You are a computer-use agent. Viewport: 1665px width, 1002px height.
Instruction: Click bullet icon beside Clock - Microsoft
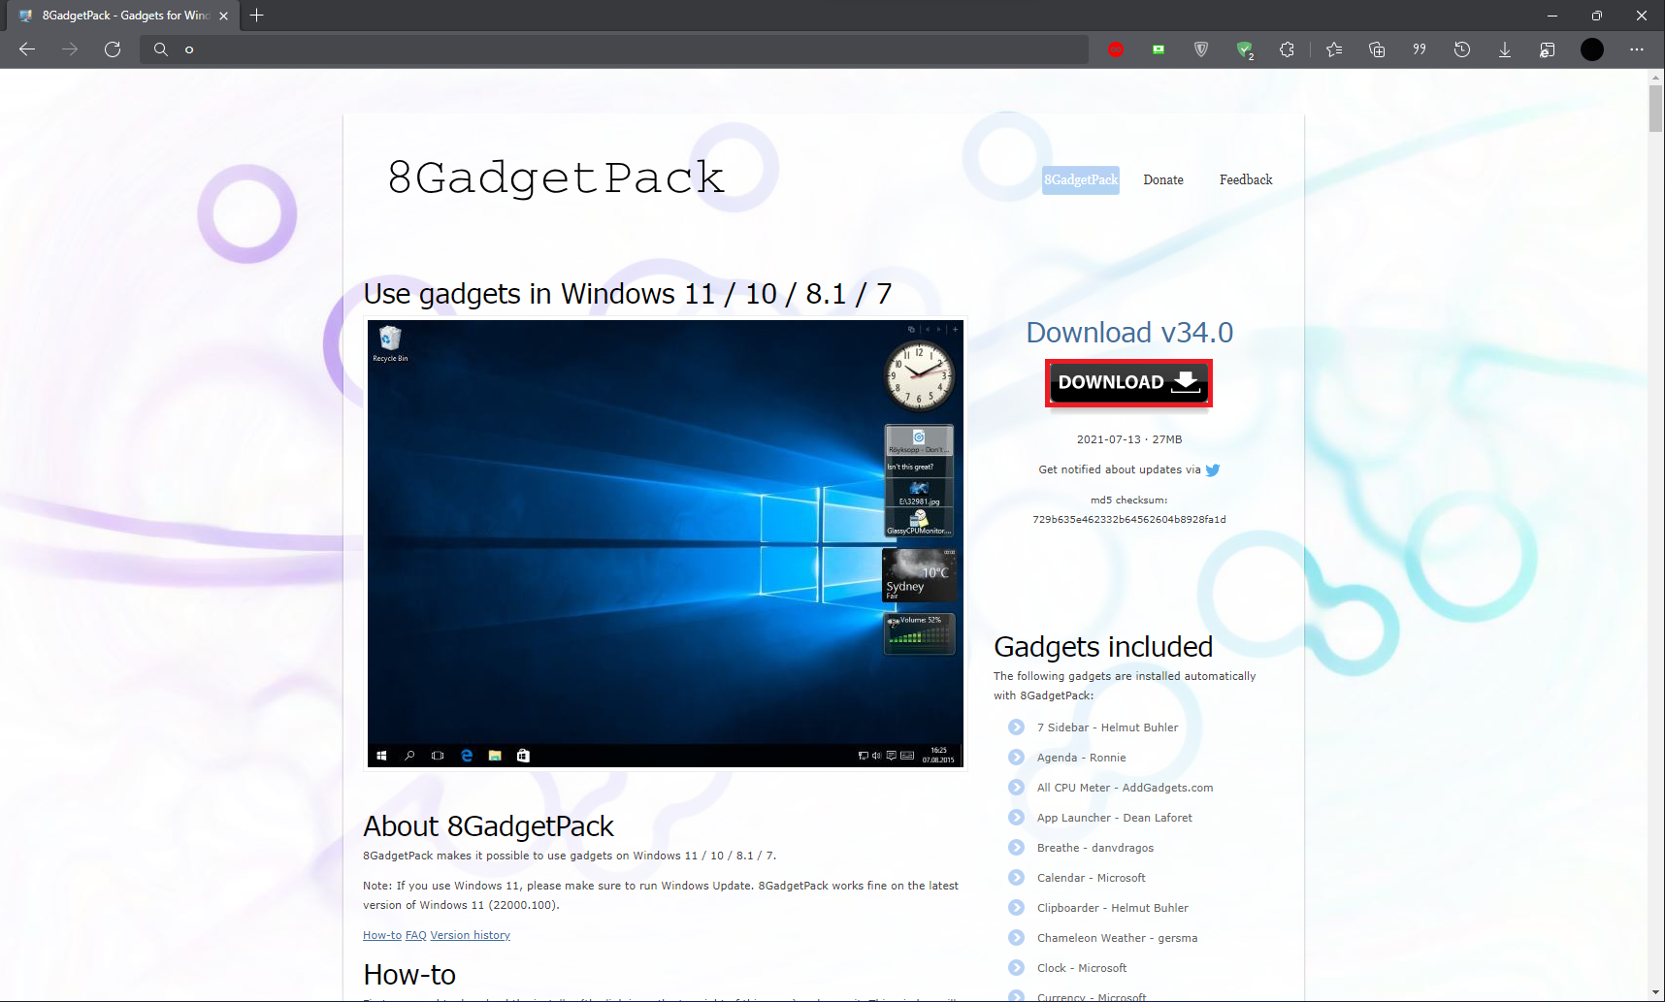point(1016,968)
